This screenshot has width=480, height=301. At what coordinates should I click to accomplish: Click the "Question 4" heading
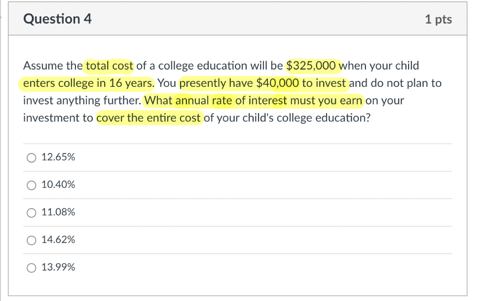(57, 19)
